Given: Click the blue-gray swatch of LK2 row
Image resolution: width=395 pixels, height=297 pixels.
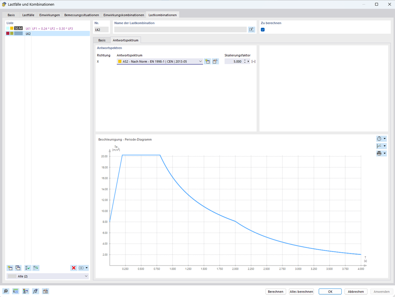Looking at the screenshot, I should [19, 33].
